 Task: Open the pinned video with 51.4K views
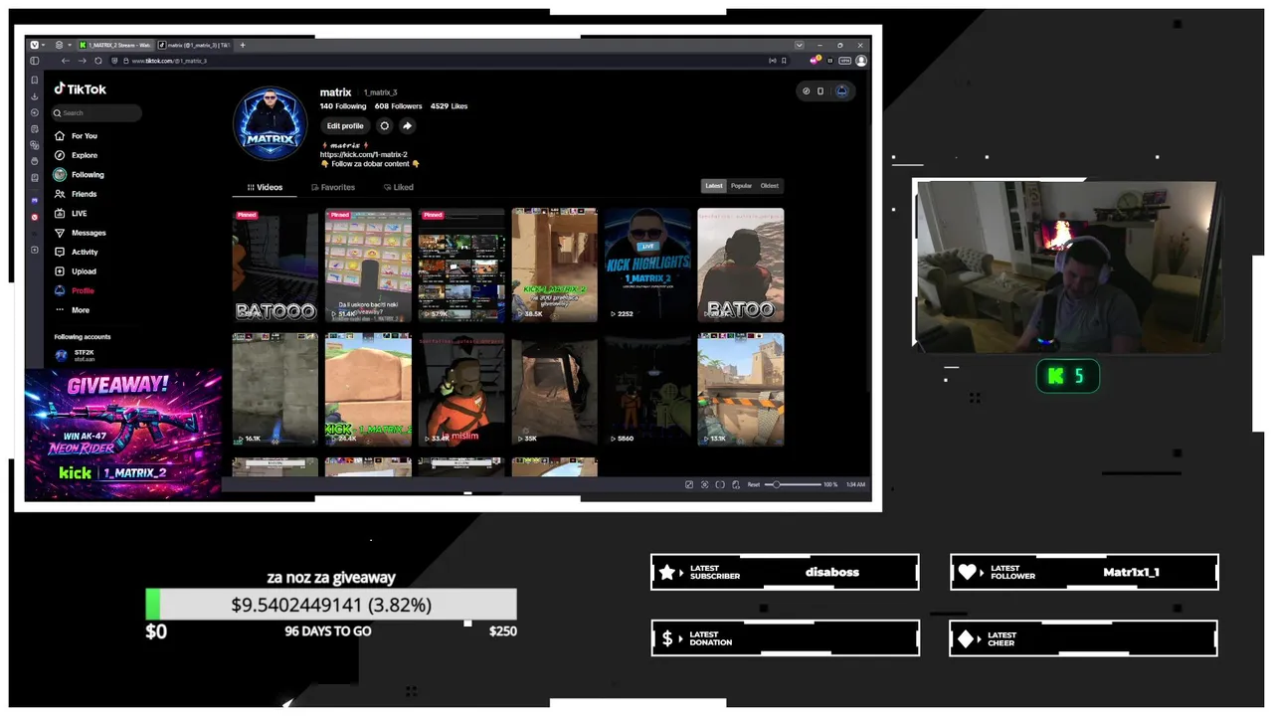(x=368, y=265)
